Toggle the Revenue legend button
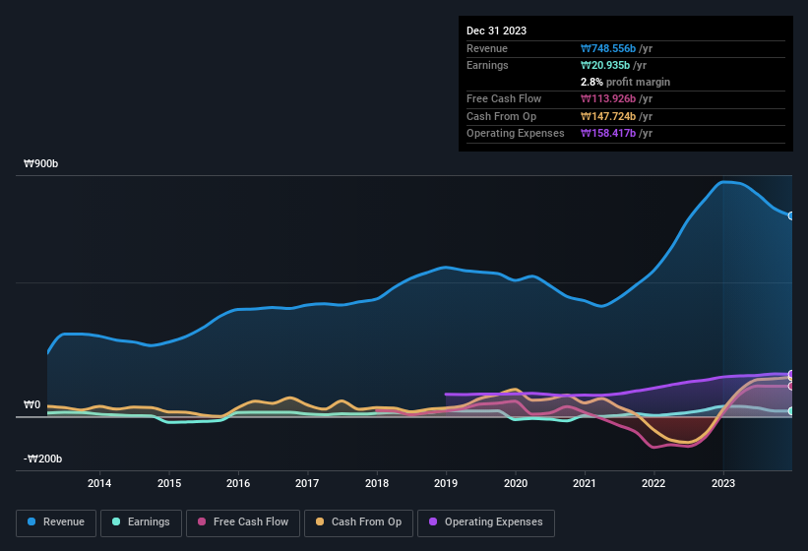 coord(56,522)
